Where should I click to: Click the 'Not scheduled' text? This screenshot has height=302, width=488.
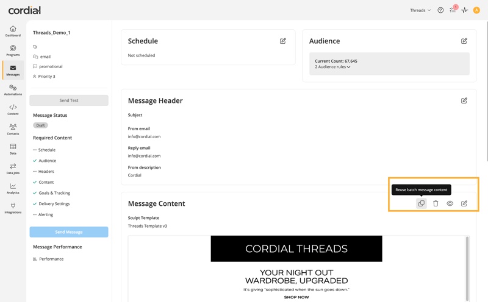point(142,55)
